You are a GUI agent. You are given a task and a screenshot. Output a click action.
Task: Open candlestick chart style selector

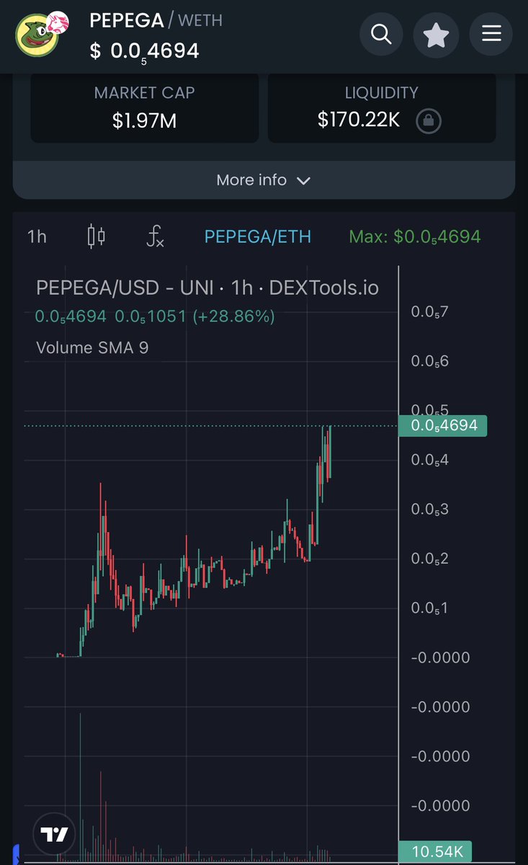coord(96,236)
